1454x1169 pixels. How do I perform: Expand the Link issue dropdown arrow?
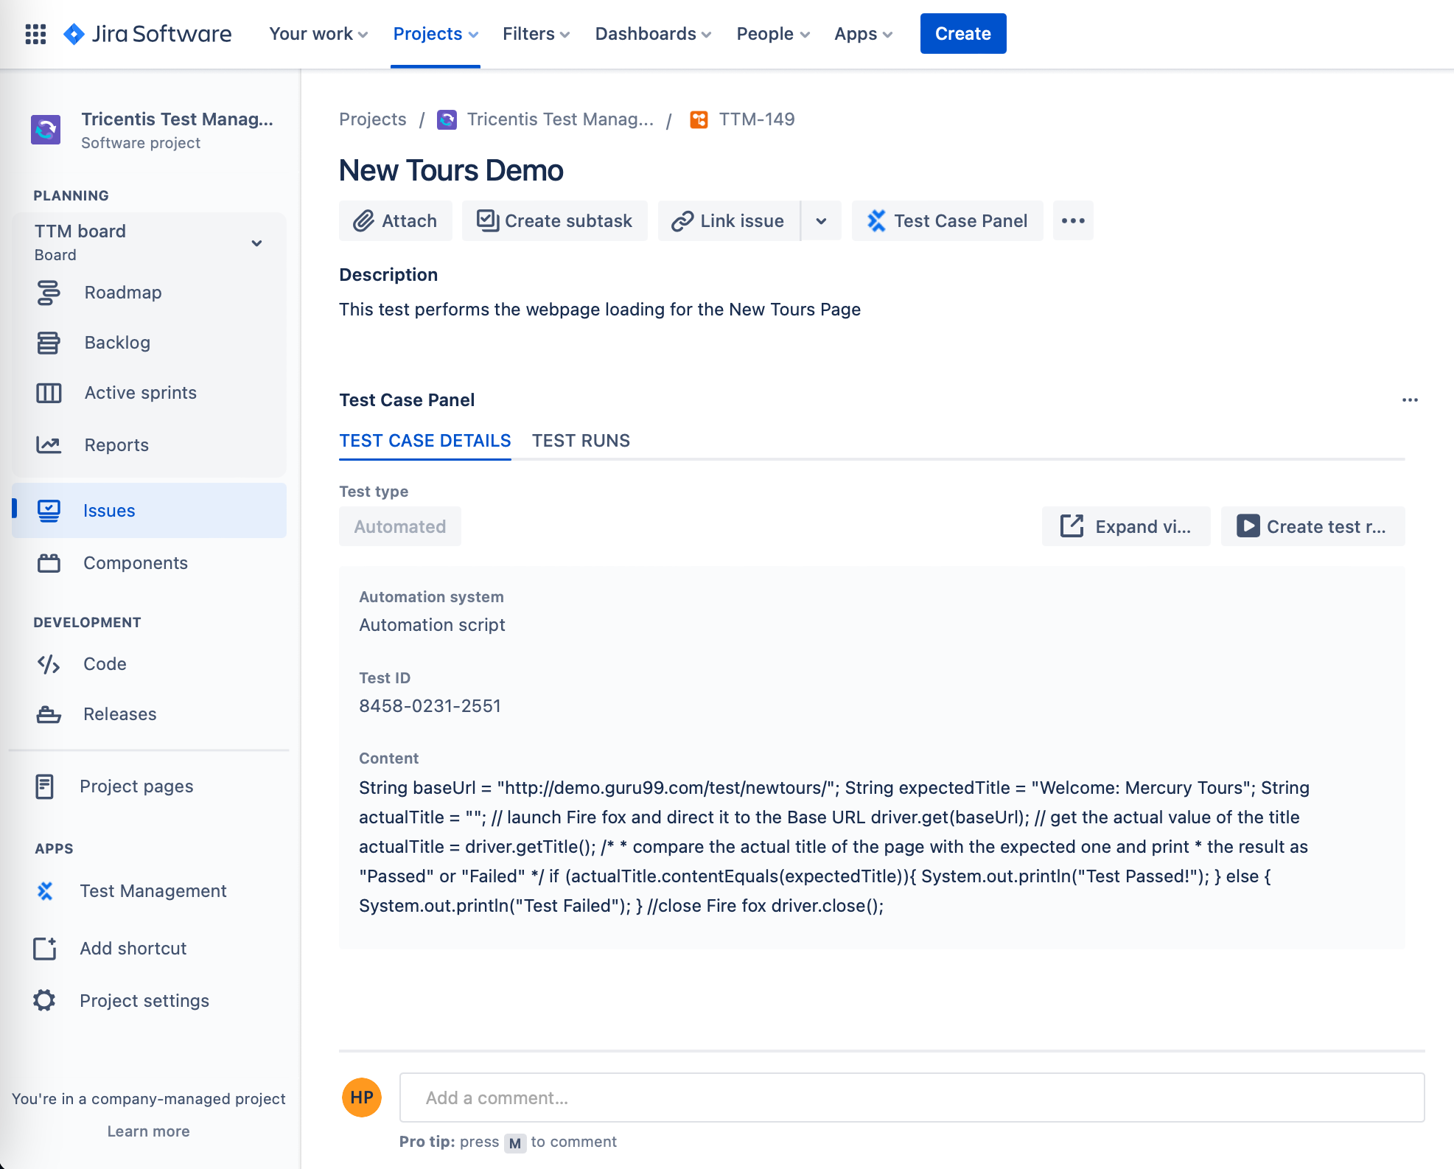coord(821,221)
